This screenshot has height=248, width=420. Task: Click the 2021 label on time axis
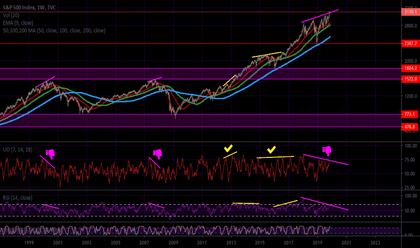coord(347,243)
